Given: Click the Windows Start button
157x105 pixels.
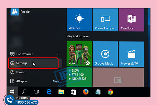Looking at the screenshot, I should [x=12, y=92].
